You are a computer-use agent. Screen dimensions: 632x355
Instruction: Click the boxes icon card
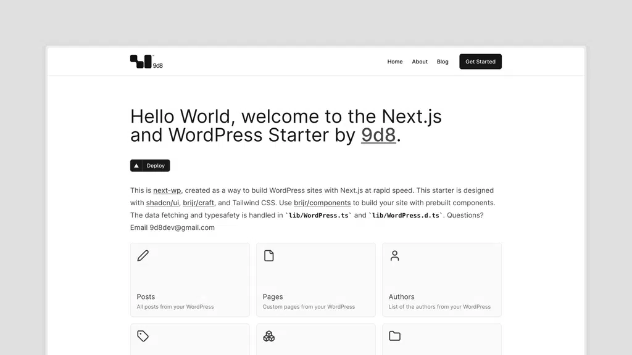tap(315, 339)
